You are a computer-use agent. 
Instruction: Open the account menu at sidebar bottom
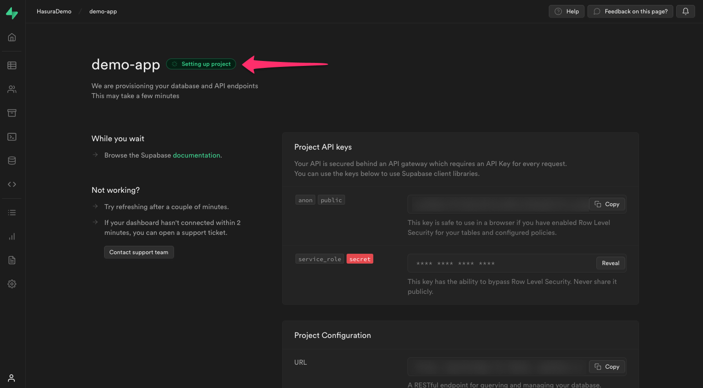coord(11,378)
